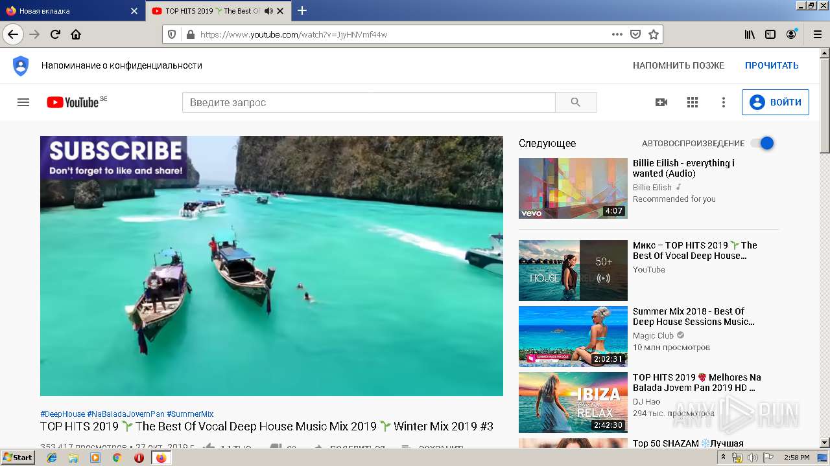This screenshot has height=466, width=830.
Task: Toggle Автовоспроизведение autoplay switch
Action: [x=763, y=143]
